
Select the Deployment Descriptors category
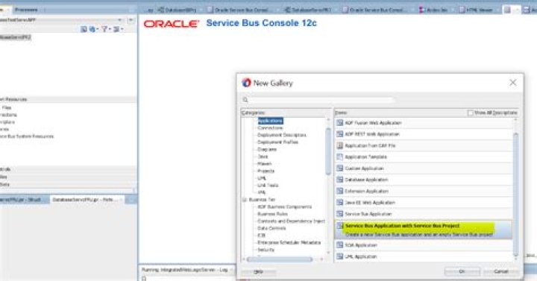pos(281,135)
